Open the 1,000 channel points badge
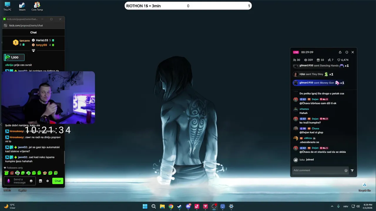Image resolution: width=376 pixels, height=211 pixels. pos(14,57)
